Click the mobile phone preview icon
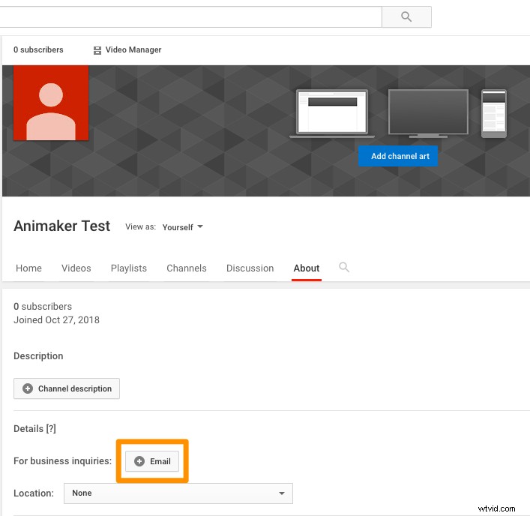Screen dimensions: 530x516 click(494, 113)
